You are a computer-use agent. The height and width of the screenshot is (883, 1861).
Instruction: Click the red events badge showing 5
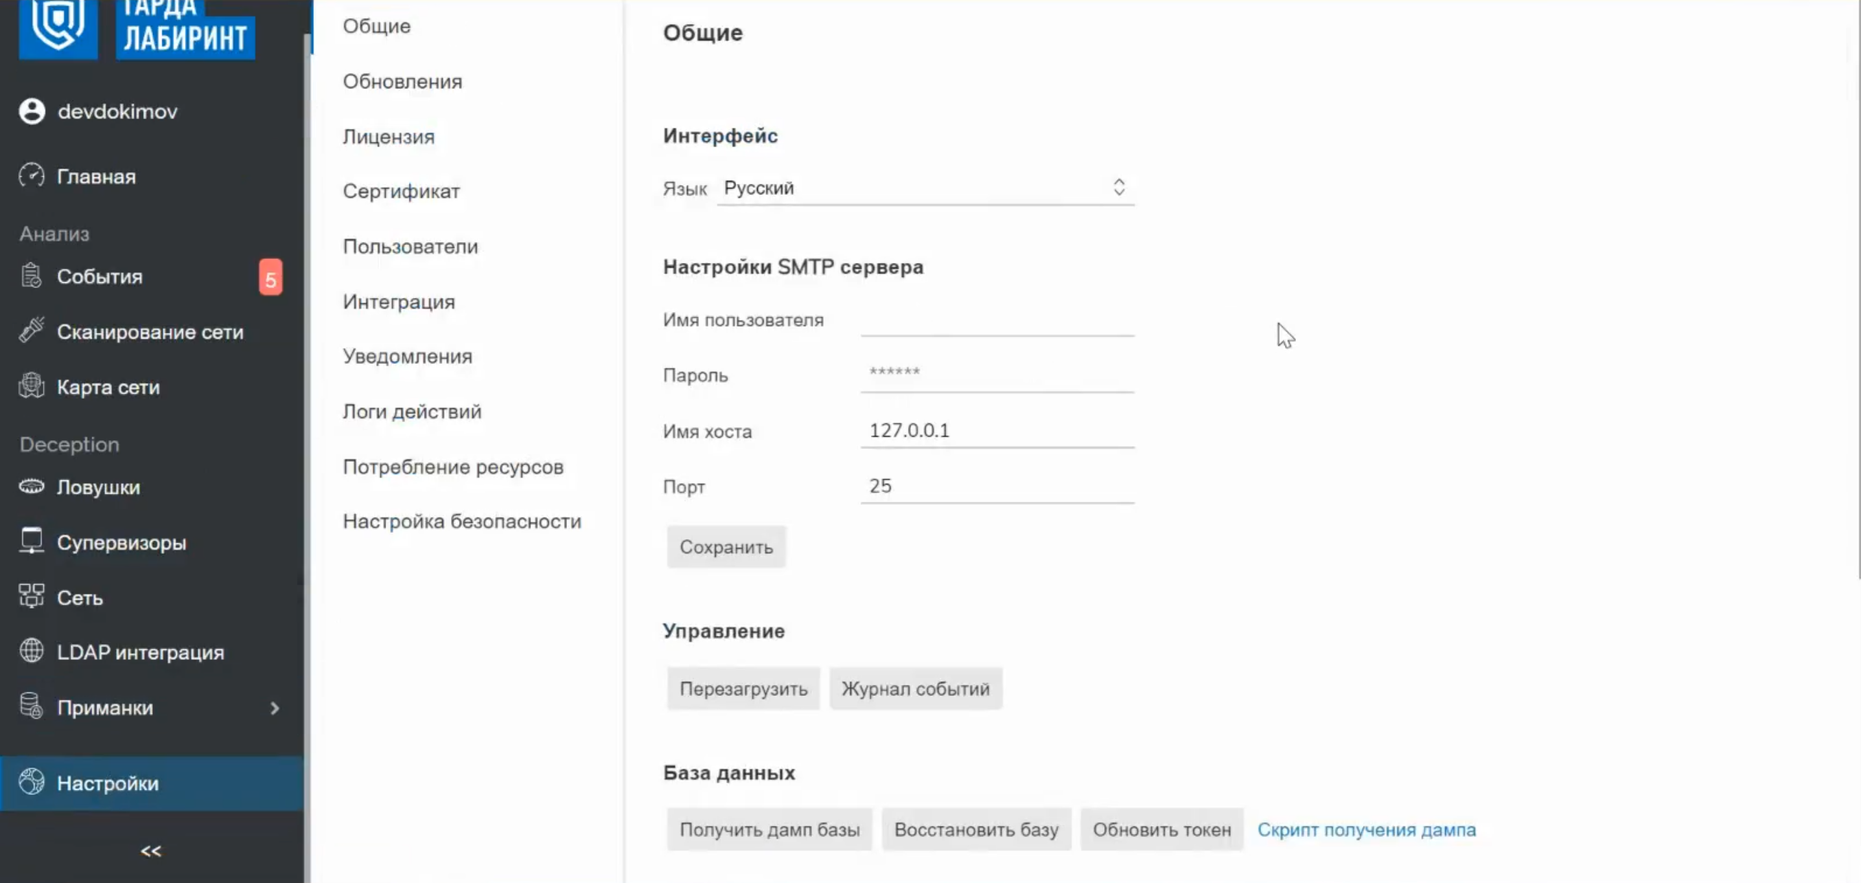270,278
